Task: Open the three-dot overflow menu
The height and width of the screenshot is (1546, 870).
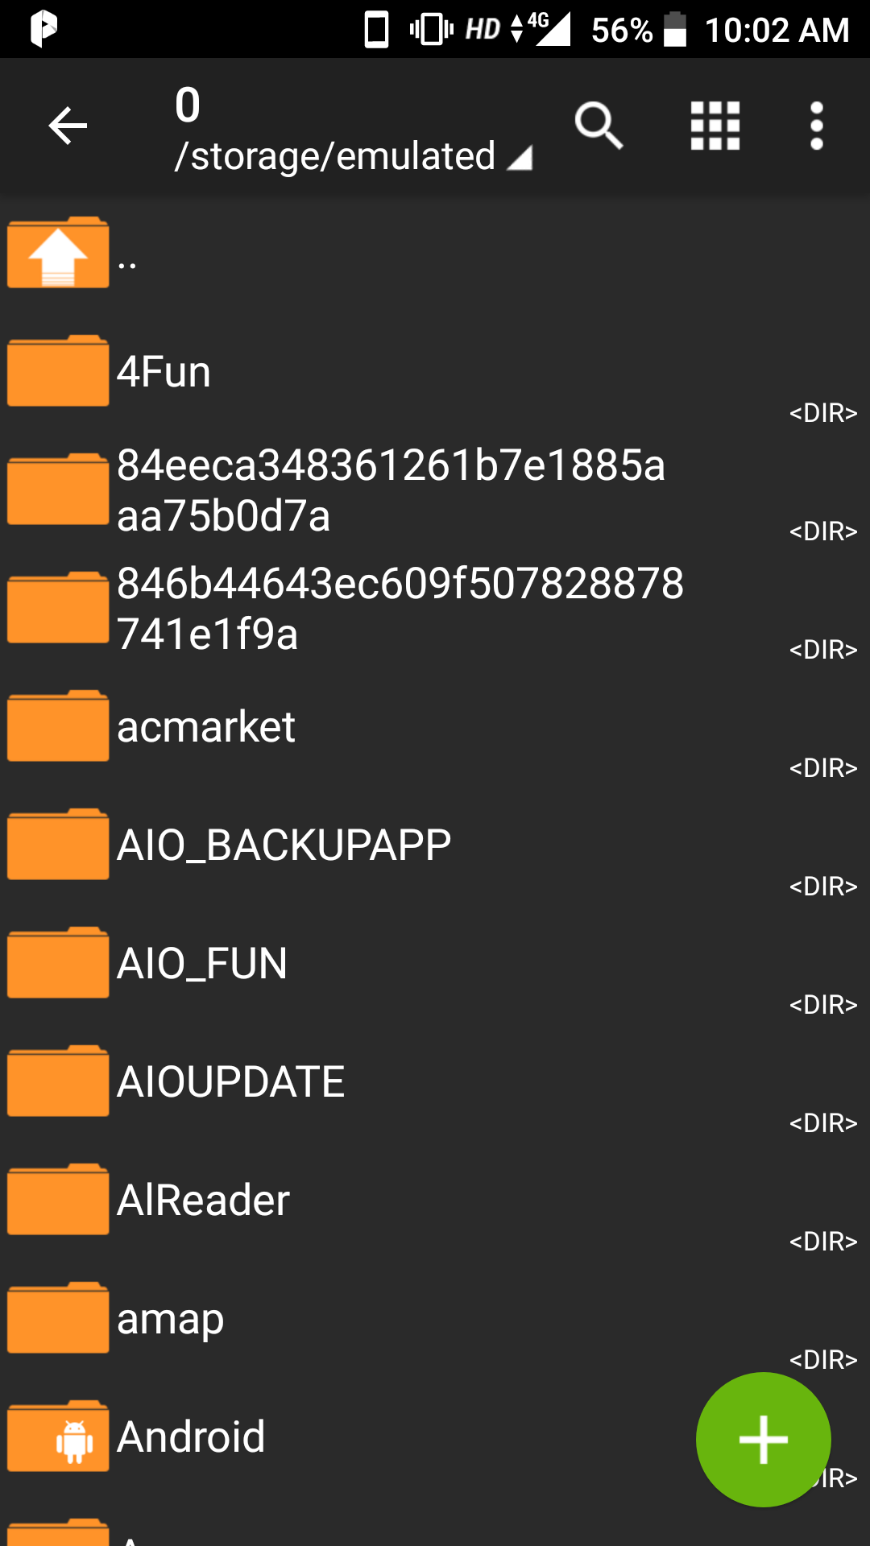Action: point(816,126)
